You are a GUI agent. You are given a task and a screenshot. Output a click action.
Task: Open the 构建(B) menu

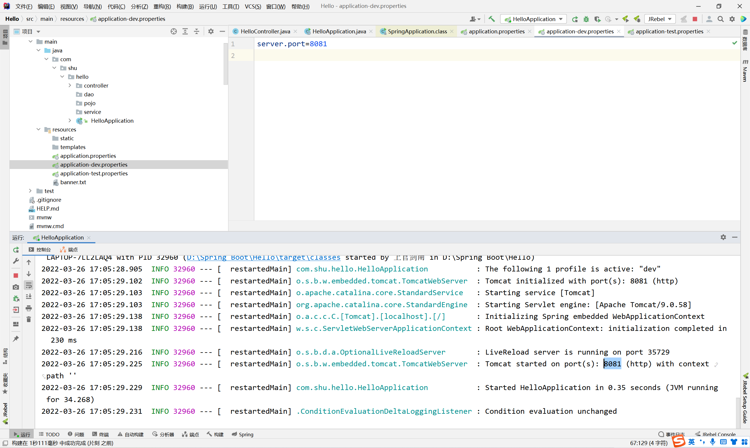pyautogui.click(x=185, y=6)
